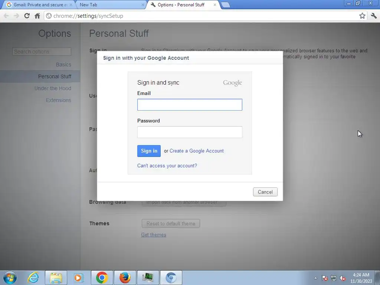Click the Action Center flag icon
This screenshot has width=380, height=285.
[324, 278]
